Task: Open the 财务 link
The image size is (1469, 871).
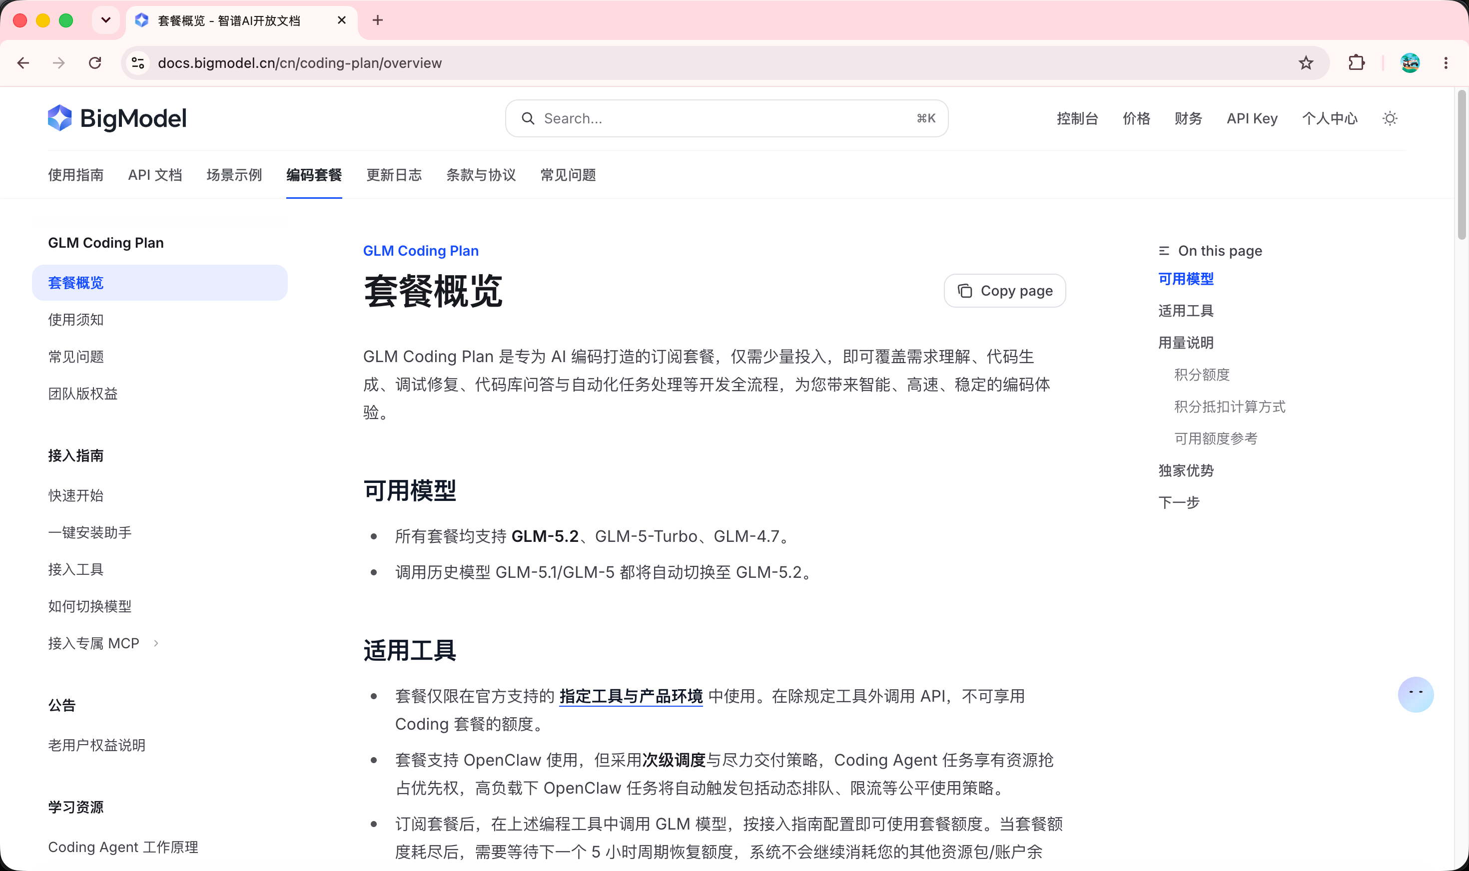Action: tap(1188, 118)
